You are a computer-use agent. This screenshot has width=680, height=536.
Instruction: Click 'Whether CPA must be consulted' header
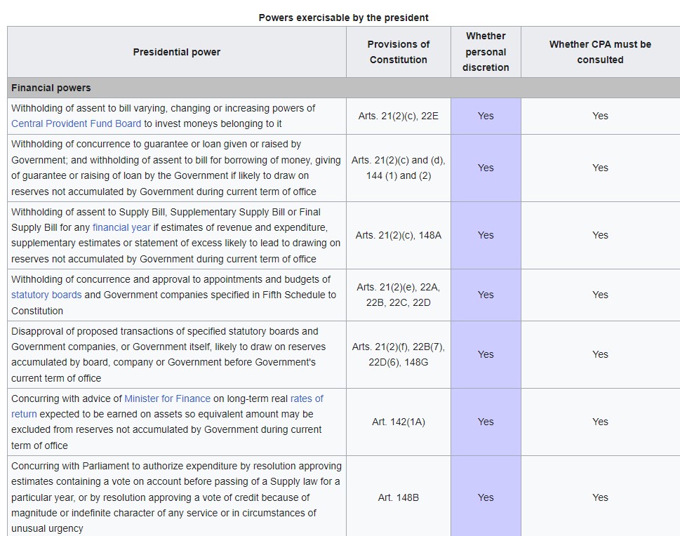coord(600,52)
